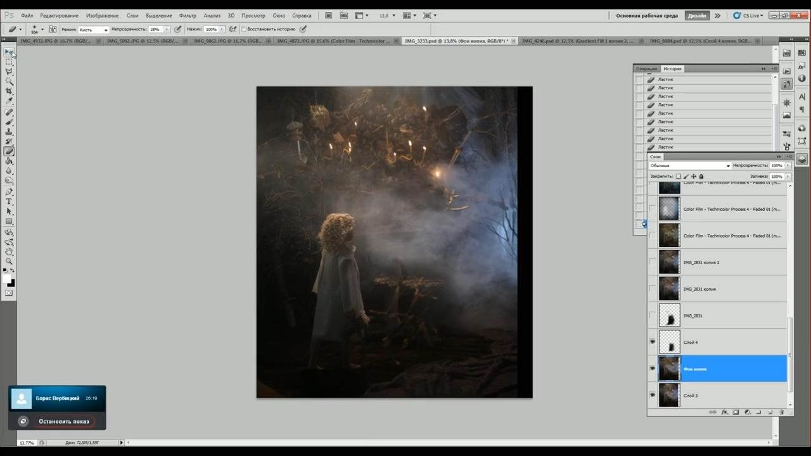Image resolution: width=811 pixels, height=456 pixels.
Task: Click the Фон копия layer thumbnail
Action: (669, 369)
